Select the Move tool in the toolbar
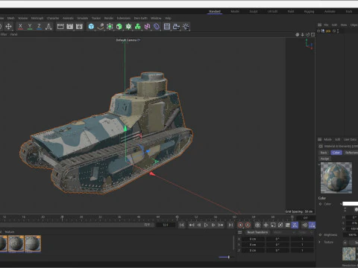 click(8, 26)
